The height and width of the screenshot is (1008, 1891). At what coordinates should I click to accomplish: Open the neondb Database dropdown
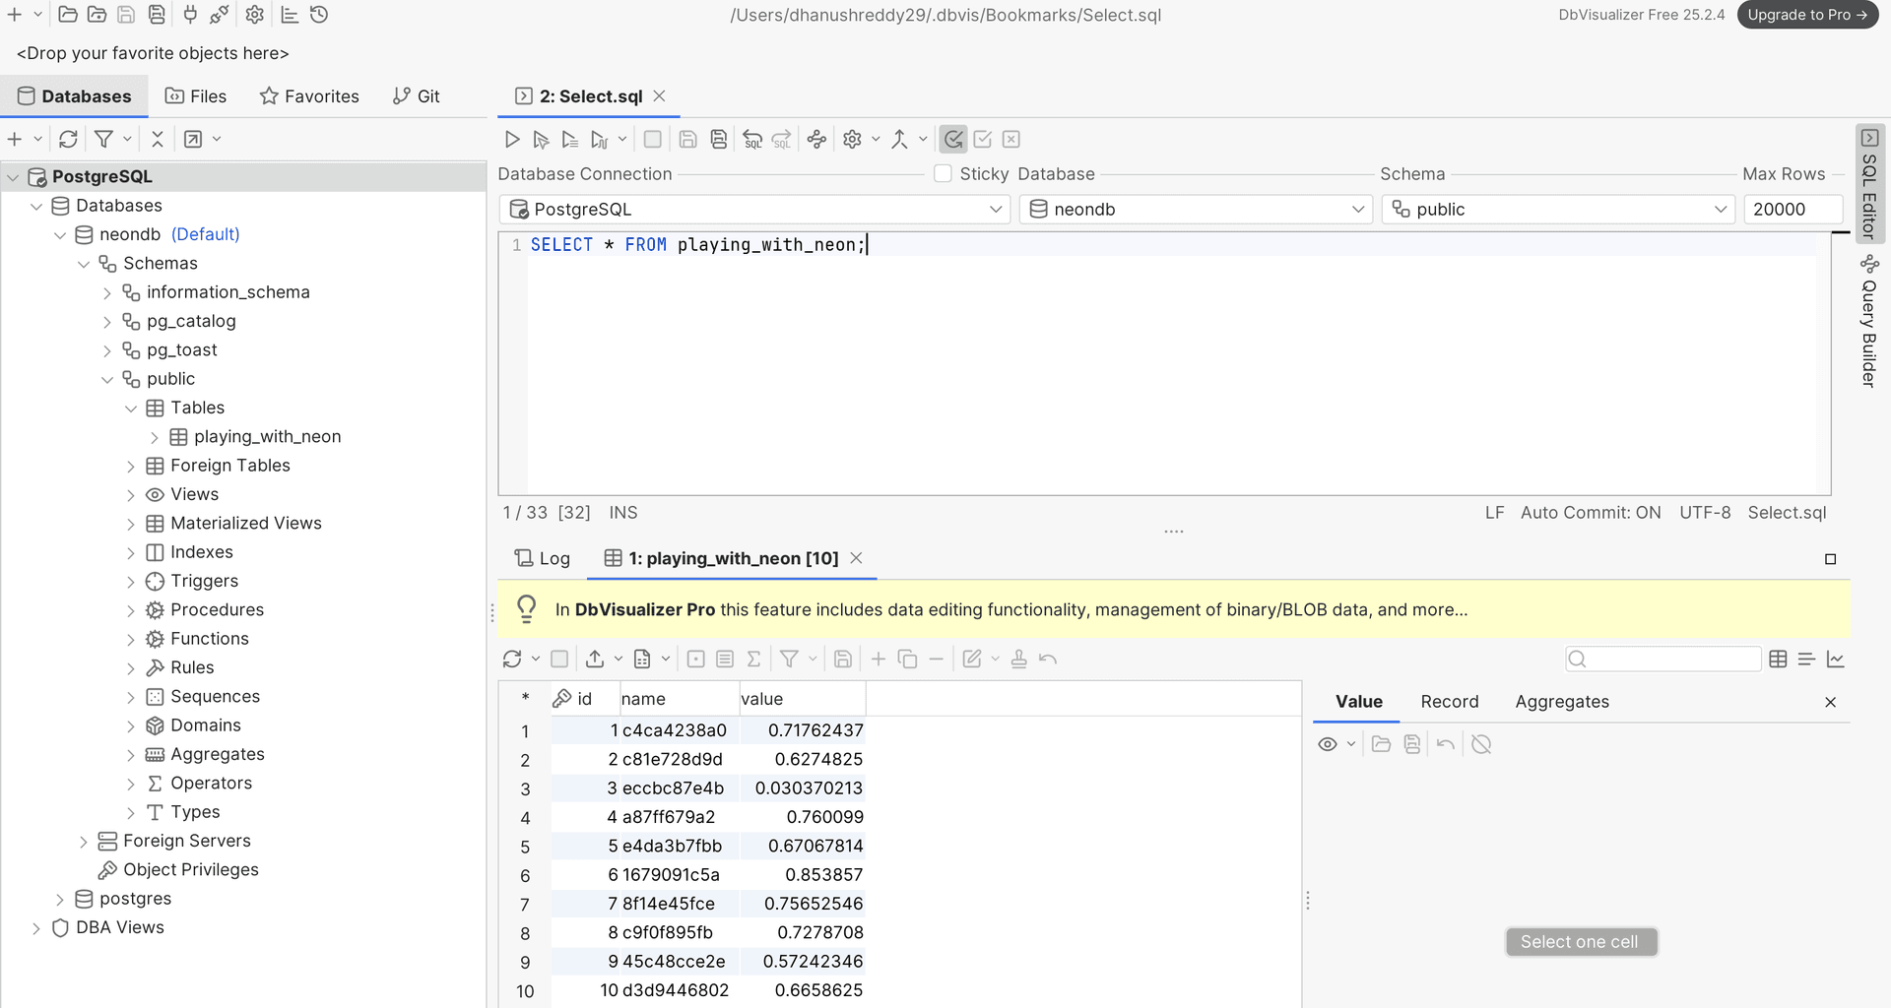click(1359, 209)
